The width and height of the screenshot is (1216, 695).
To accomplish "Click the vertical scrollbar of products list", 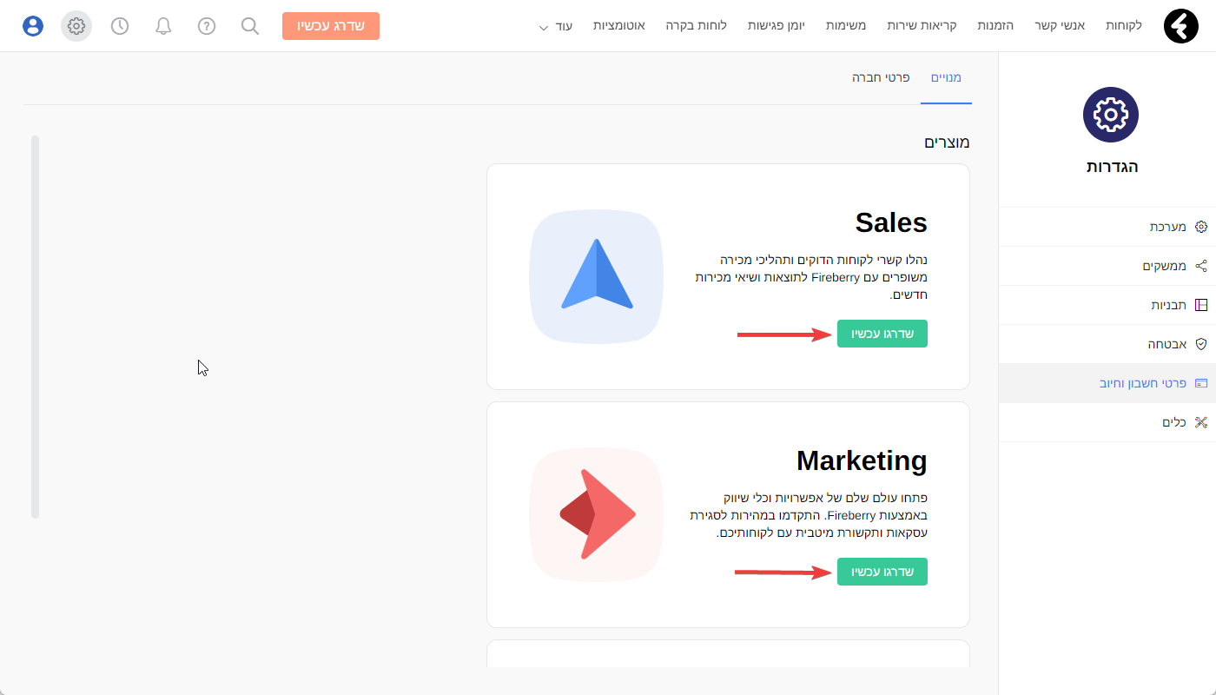I will (35, 327).
